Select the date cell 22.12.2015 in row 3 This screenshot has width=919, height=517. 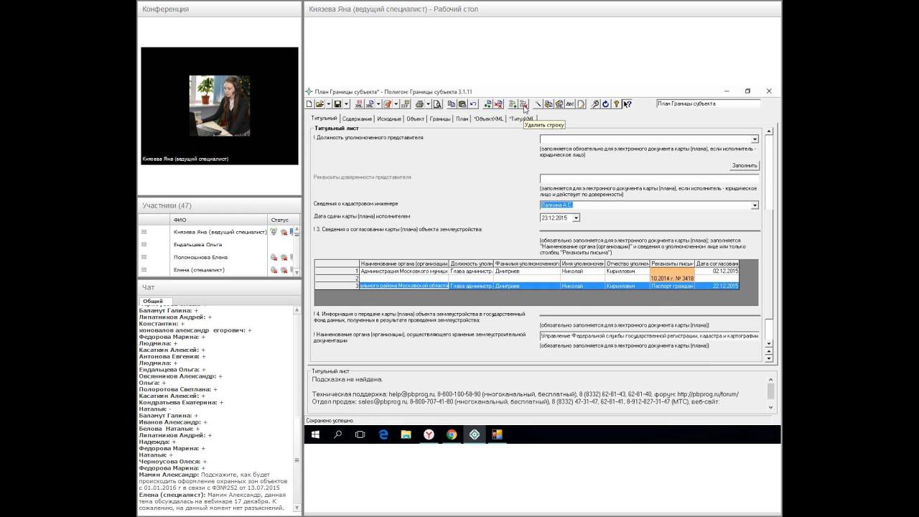[717, 286]
